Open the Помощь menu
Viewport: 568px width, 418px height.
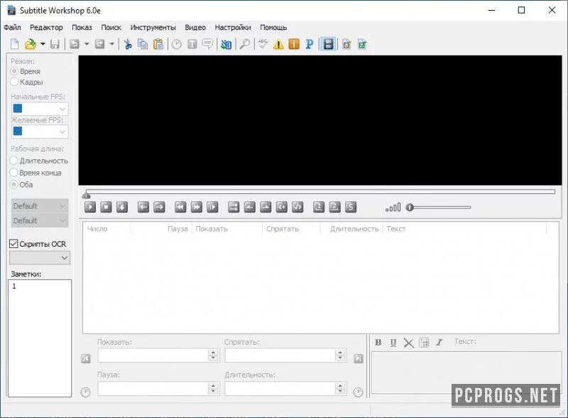click(x=273, y=28)
